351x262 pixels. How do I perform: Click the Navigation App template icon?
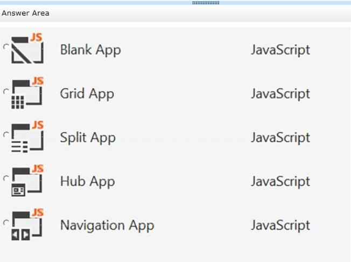point(27,225)
